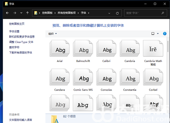The width and height of the screenshot is (170, 123).
Task: Click the Arial font name label
Action: coord(60,61)
